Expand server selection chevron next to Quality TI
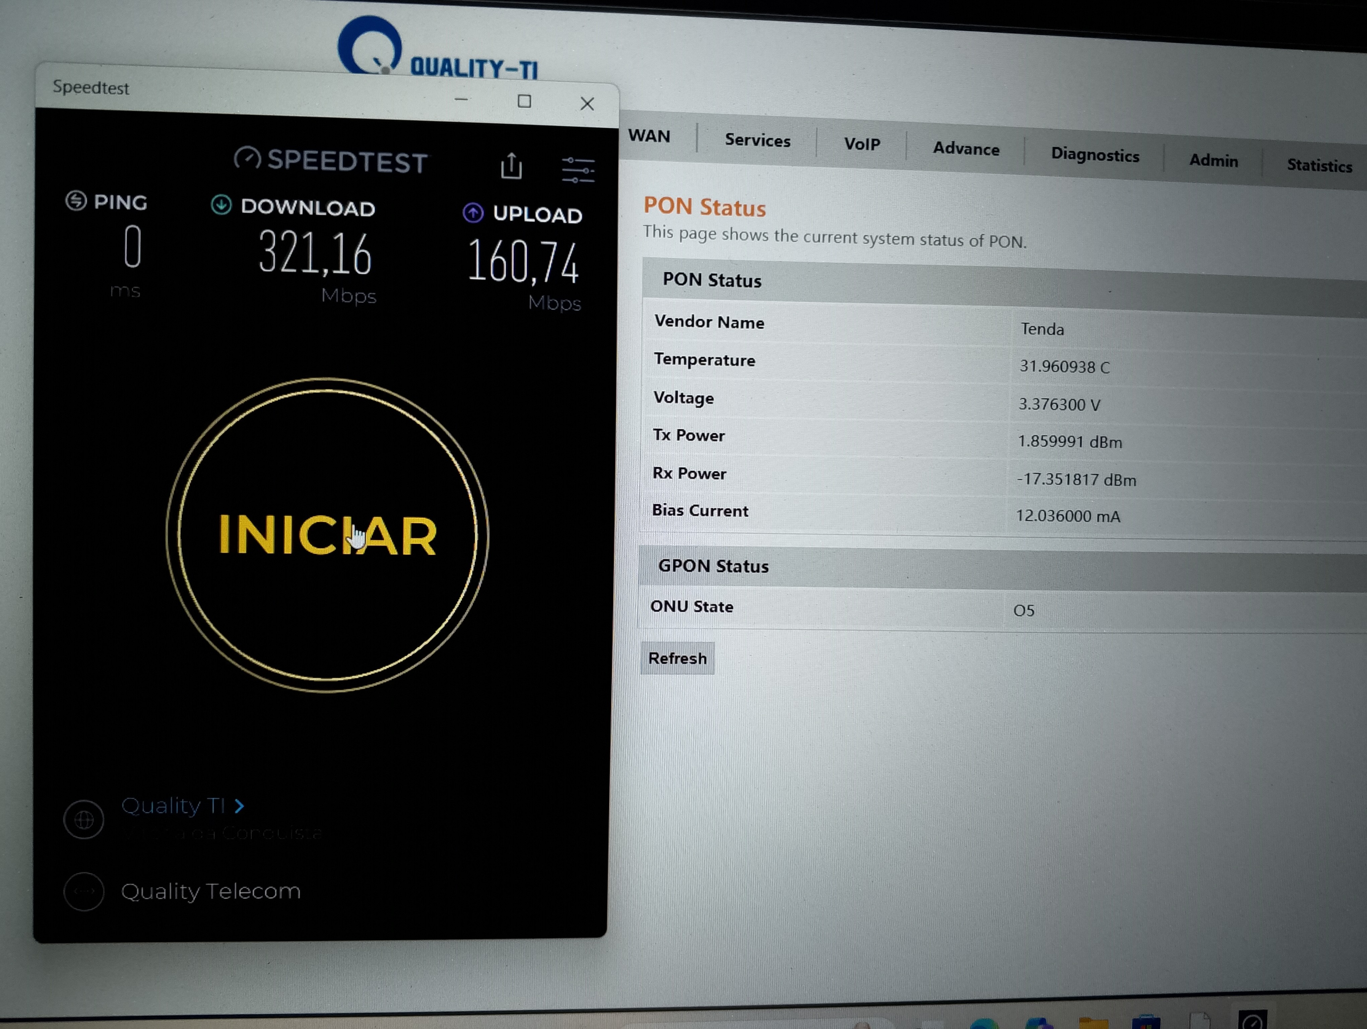 (x=240, y=806)
